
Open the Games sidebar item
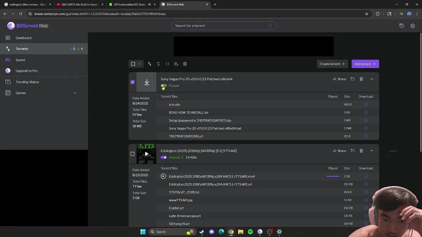pyautogui.click(x=21, y=93)
